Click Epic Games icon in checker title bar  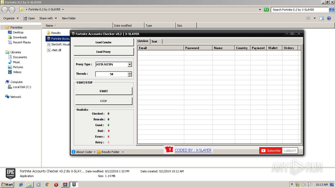(73, 34)
